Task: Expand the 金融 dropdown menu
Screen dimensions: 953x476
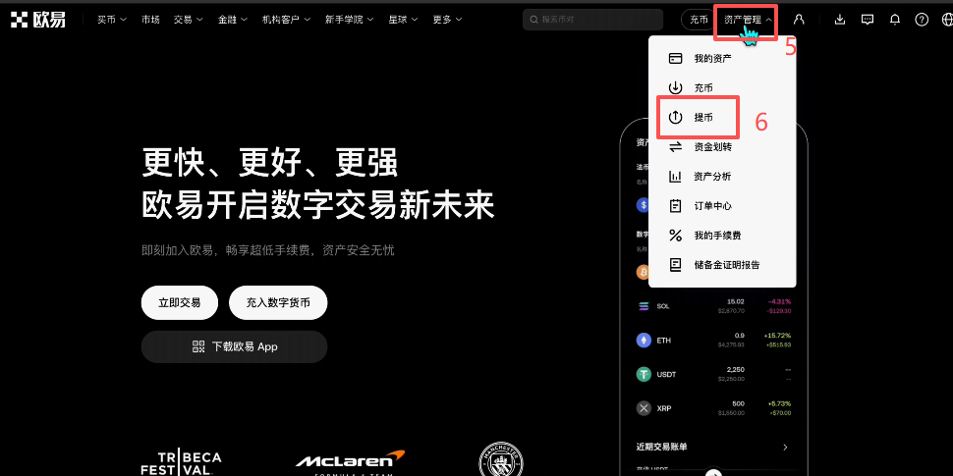Action: pyautogui.click(x=233, y=20)
